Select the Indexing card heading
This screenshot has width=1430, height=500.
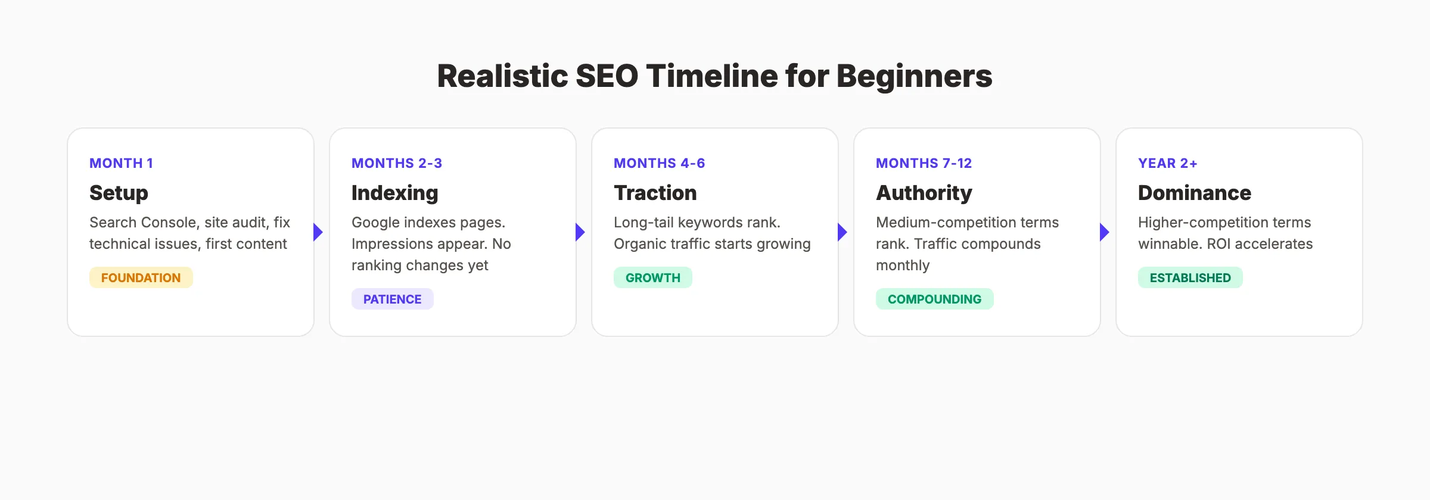(394, 193)
